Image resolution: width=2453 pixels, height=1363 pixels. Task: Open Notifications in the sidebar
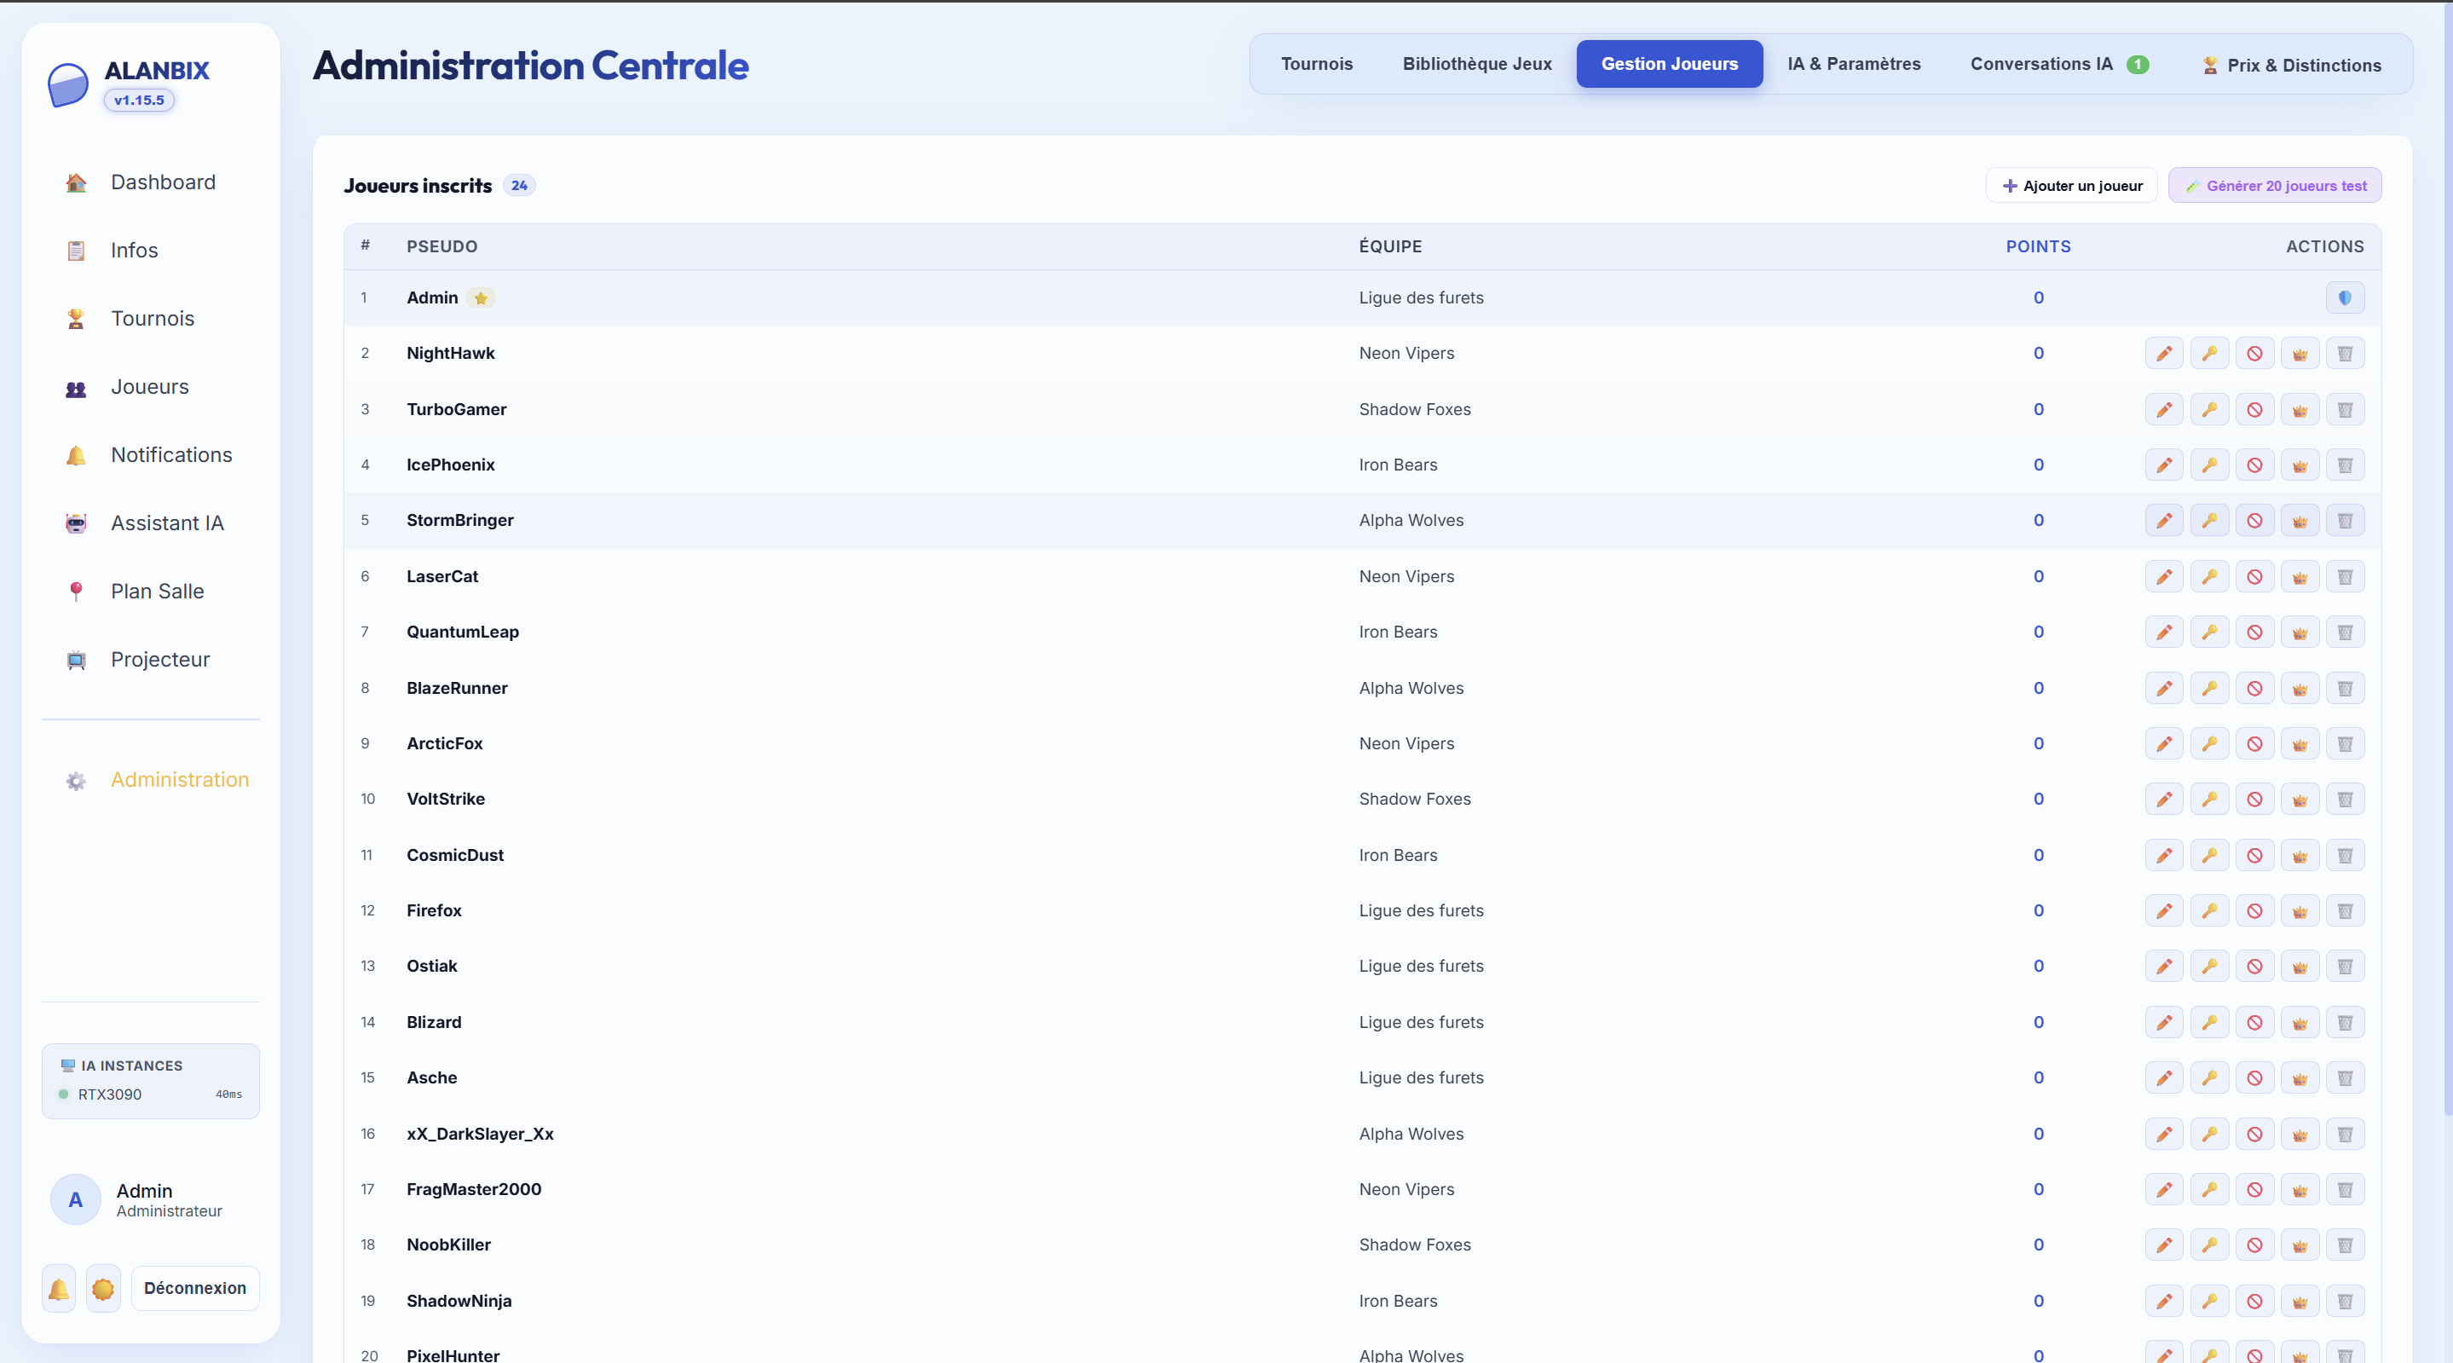click(151, 454)
